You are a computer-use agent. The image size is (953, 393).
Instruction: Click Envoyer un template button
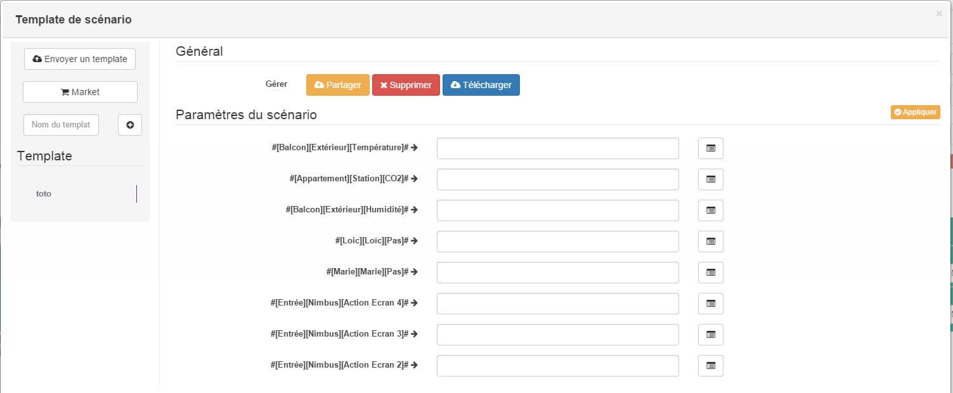[80, 59]
